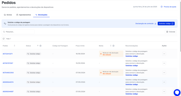Click the Preciso de ajuda link
This screenshot has width=181, height=96.
[170, 7]
